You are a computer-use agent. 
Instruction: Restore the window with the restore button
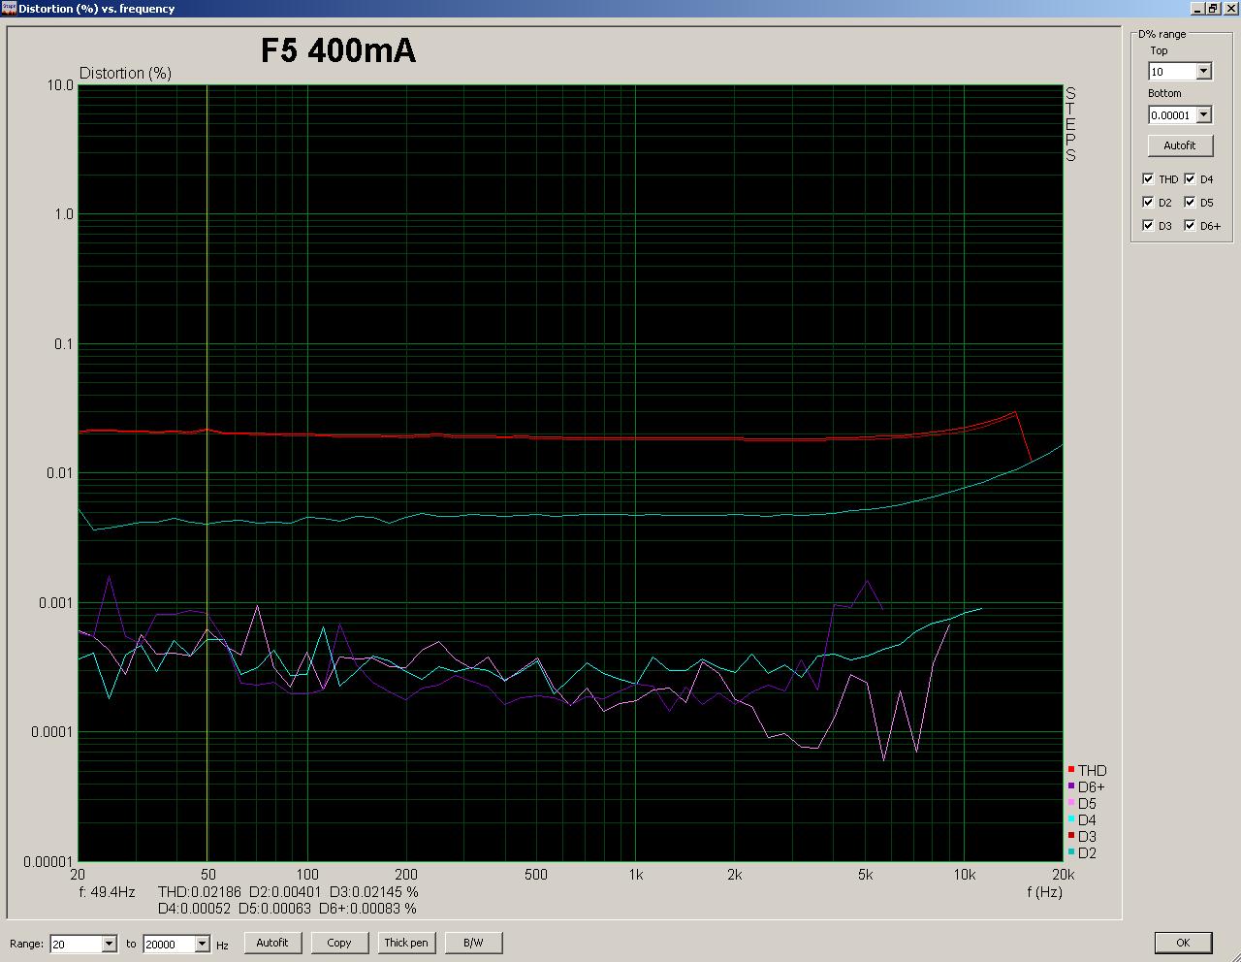click(x=1212, y=8)
